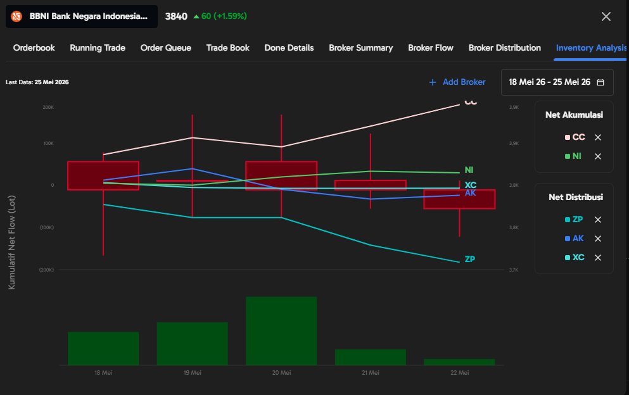Viewport: 629px width, 395px height.
Task: Open the Running Trade tab
Action: click(x=98, y=47)
